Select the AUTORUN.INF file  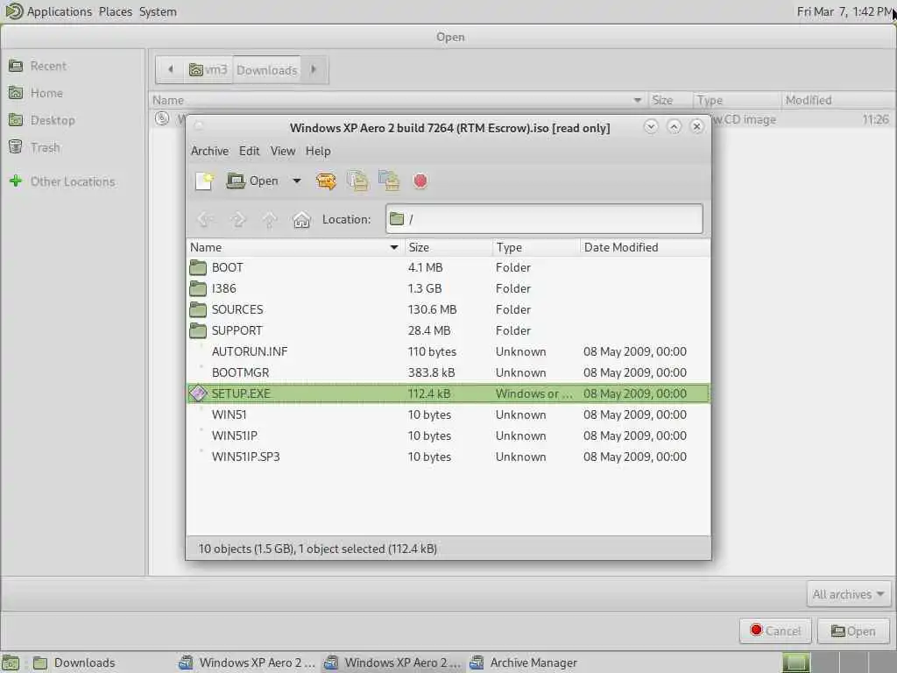(448, 351)
